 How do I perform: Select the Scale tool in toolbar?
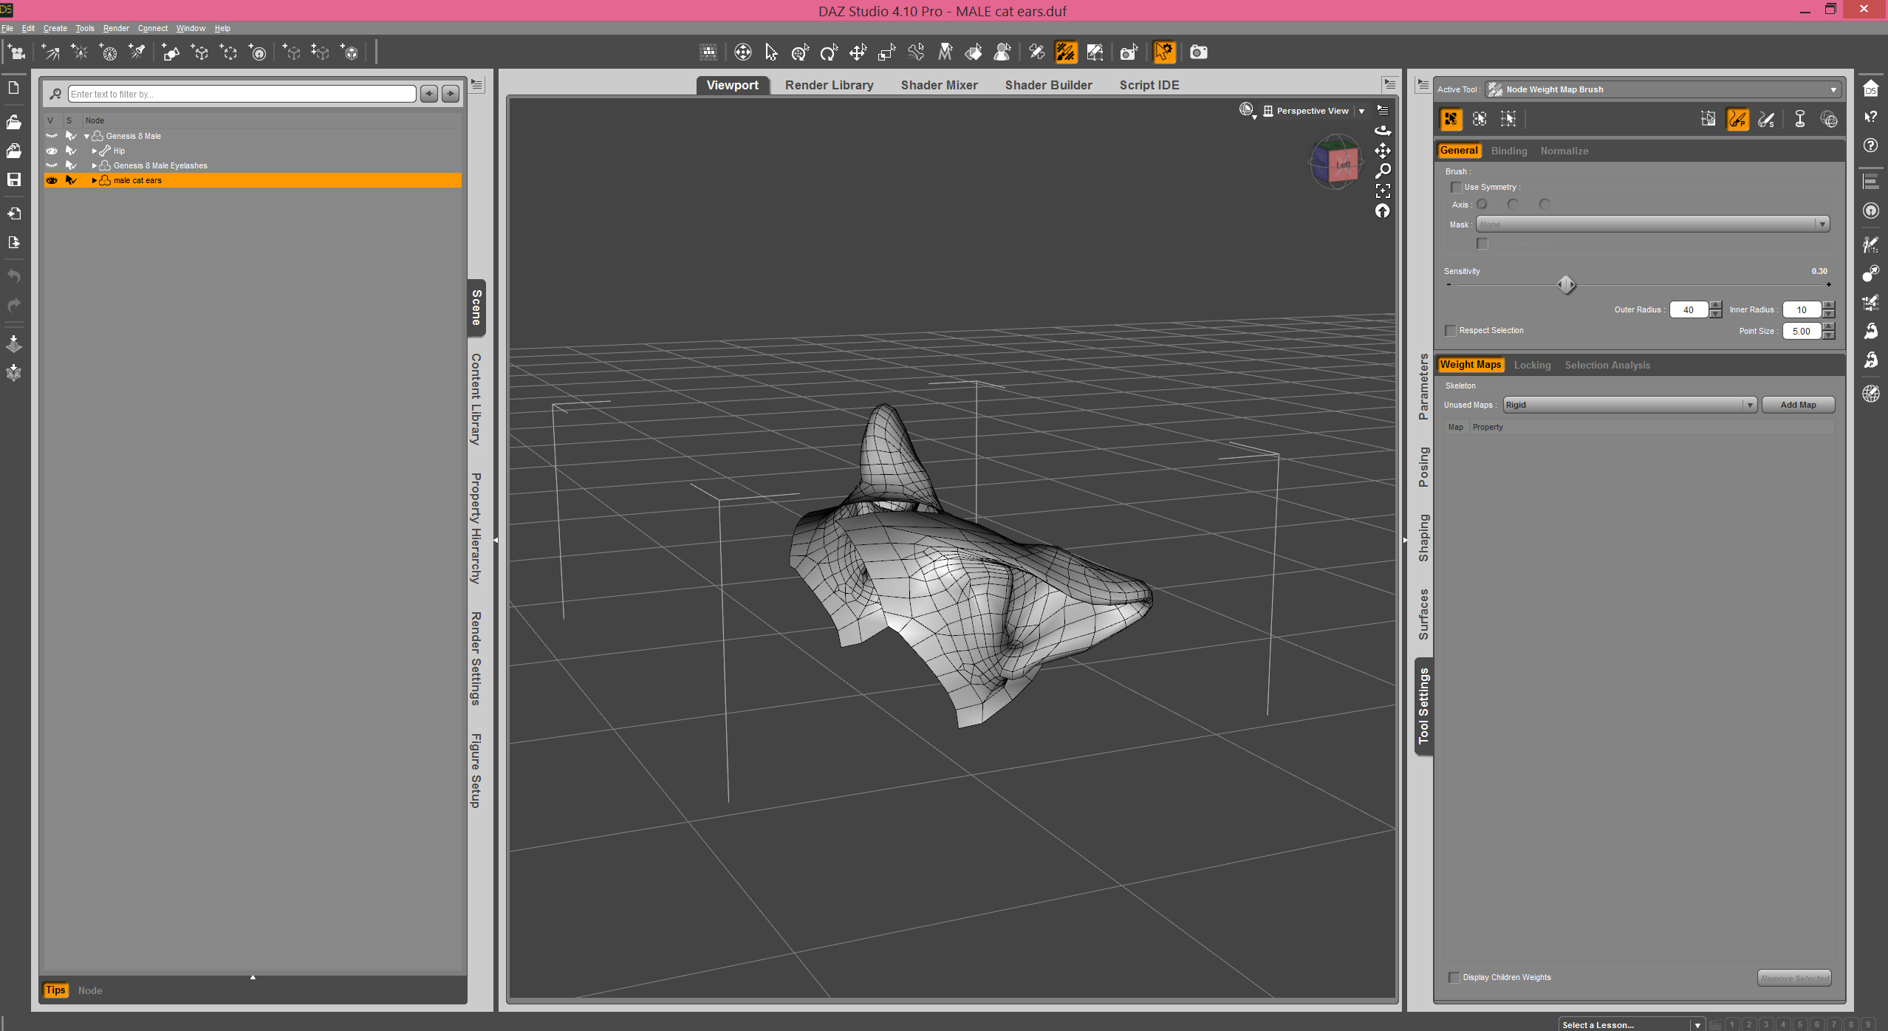click(x=886, y=52)
